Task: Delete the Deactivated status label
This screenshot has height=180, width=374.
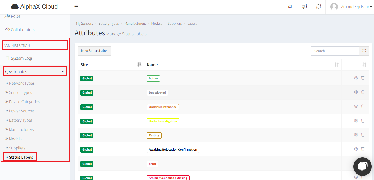Action: [x=363, y=92]
